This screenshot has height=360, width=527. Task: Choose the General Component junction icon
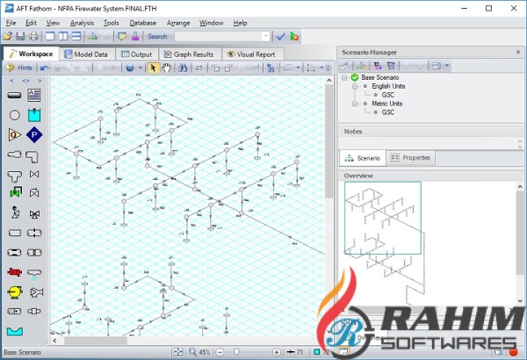(14, 233)
